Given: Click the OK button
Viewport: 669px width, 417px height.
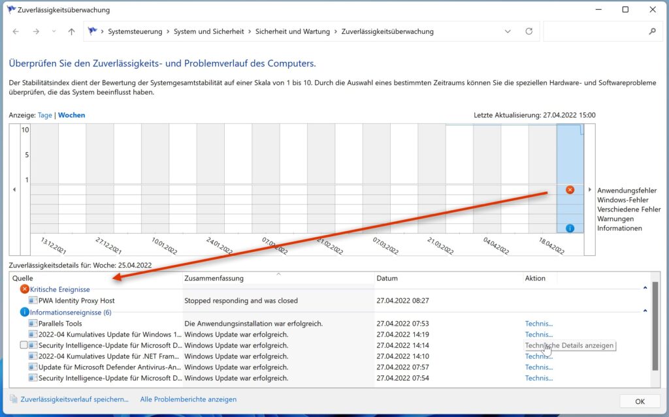Looking at the screenshot, I should (639, 401).
